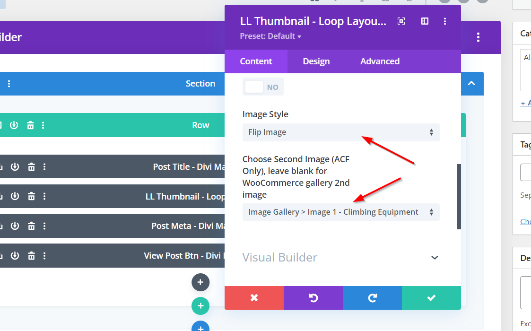Open View Post Btn module options menu
Viewport: 531px width, 331px height.
44,256
